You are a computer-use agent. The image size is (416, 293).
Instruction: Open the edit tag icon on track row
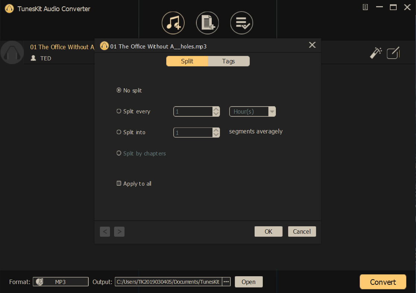393,53
